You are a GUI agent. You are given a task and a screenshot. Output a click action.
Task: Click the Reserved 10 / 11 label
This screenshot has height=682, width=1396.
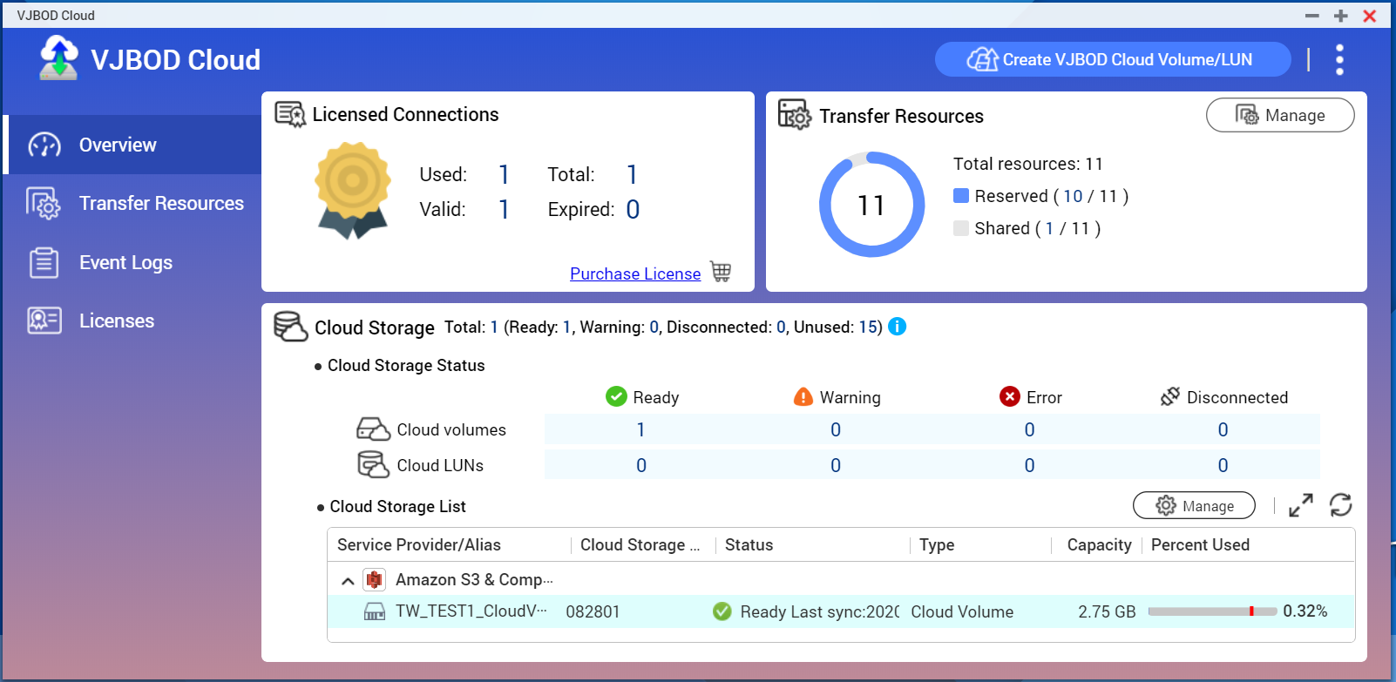pyautogui.click(x=1052, y=196)
